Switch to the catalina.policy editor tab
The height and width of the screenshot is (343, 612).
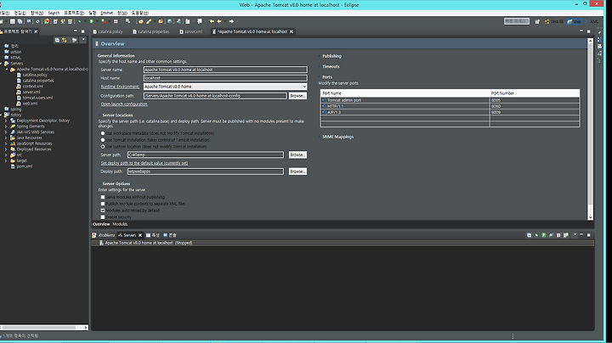click(108, 31)
